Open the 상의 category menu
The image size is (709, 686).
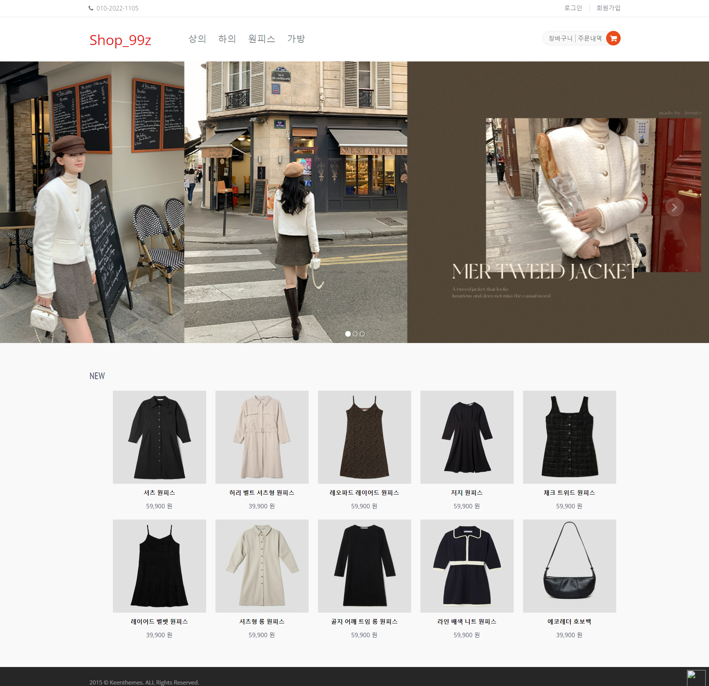tap(197, 39)
